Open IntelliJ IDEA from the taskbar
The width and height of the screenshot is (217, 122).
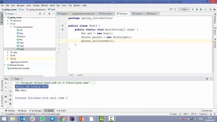point(72,119)
